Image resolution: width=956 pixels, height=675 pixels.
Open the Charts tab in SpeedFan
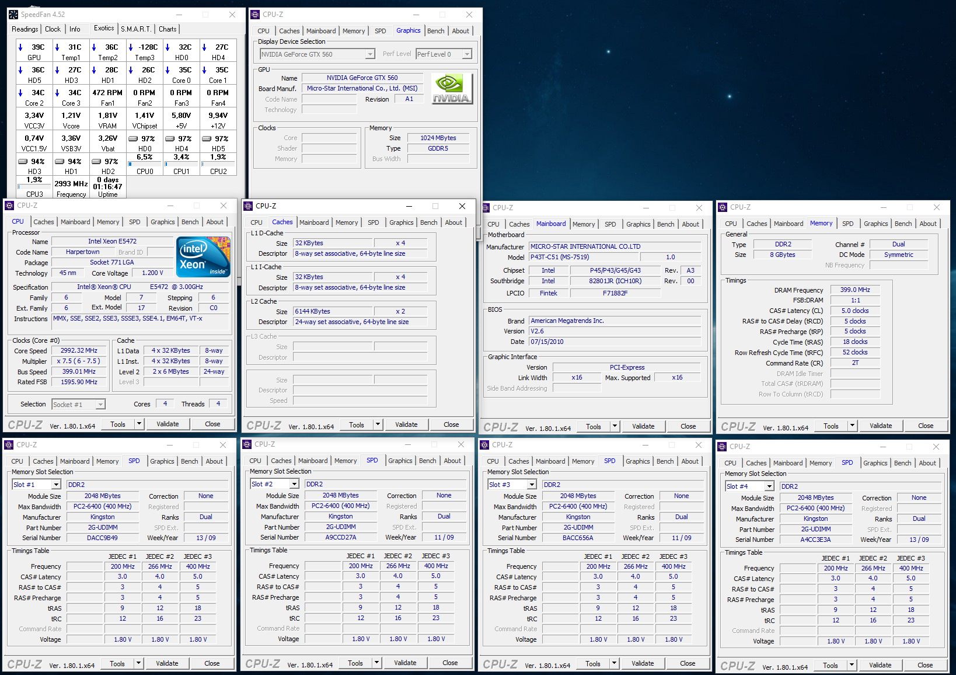168,29
